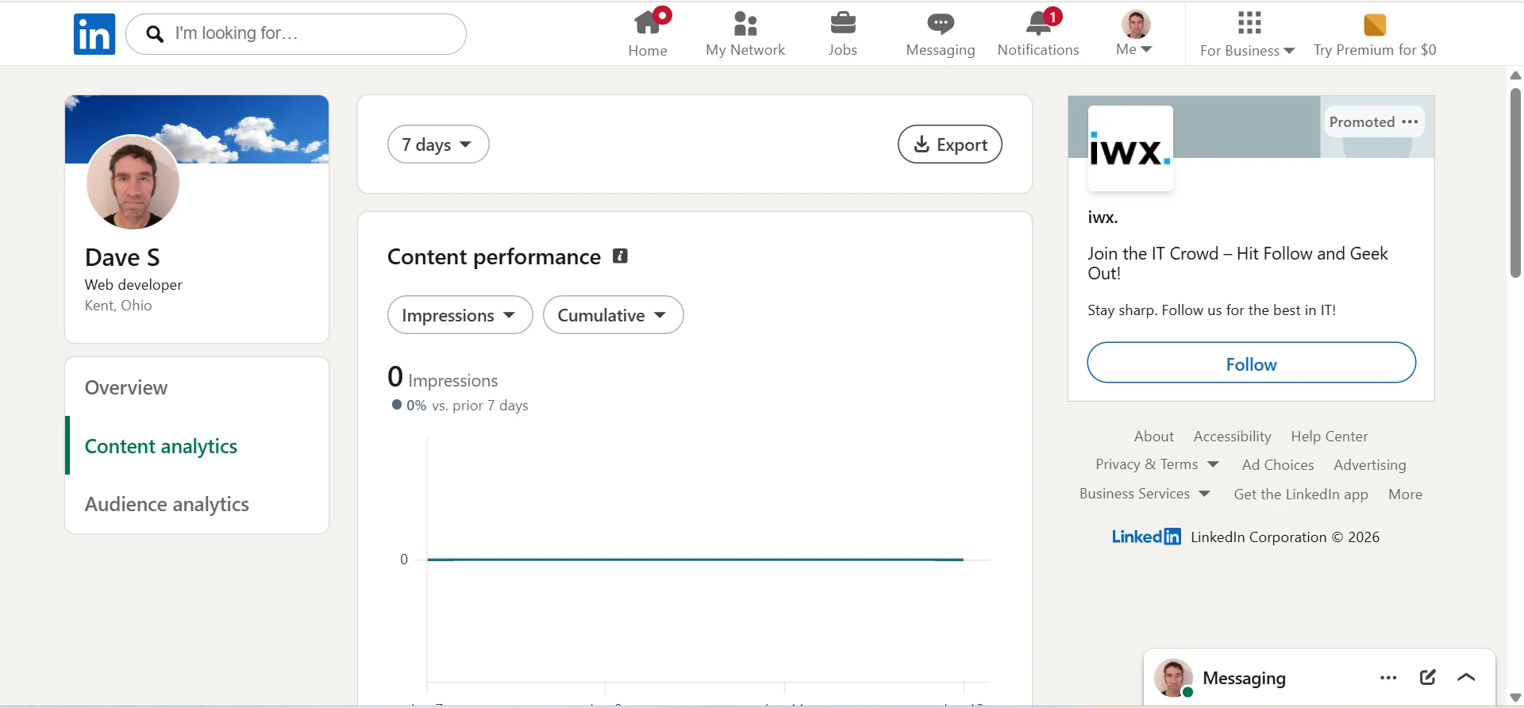Open the Me profile menu

[1135, 33]
